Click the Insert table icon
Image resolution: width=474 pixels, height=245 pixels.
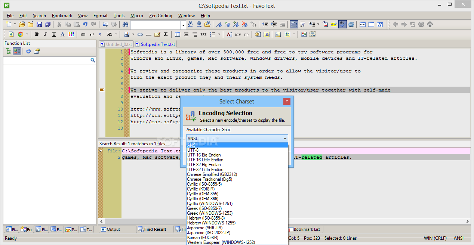(x=178, y=34)
